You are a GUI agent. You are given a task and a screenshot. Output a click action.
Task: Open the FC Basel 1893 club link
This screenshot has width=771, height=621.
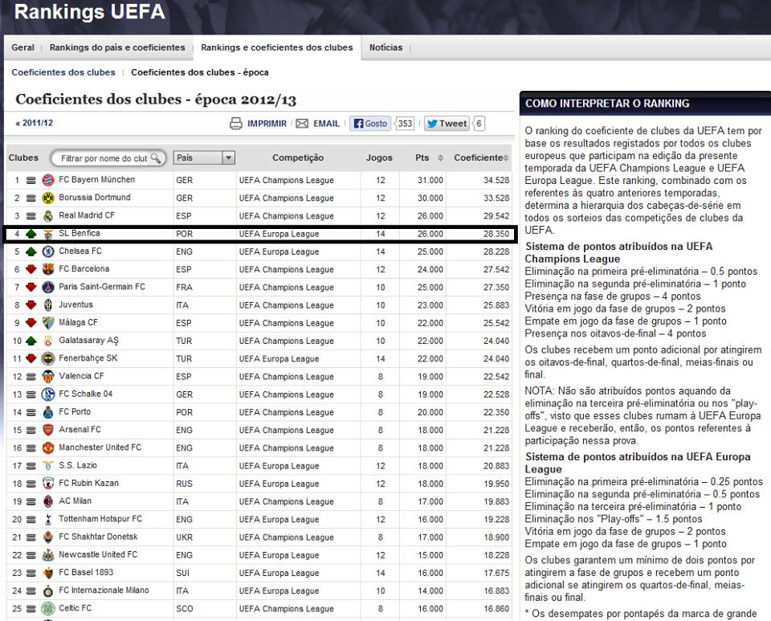coord(86,572)
